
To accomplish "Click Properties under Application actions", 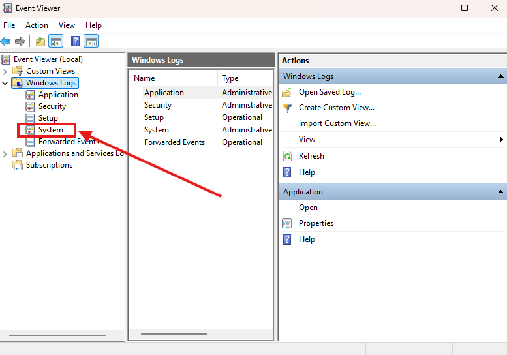I will point(316,223).
